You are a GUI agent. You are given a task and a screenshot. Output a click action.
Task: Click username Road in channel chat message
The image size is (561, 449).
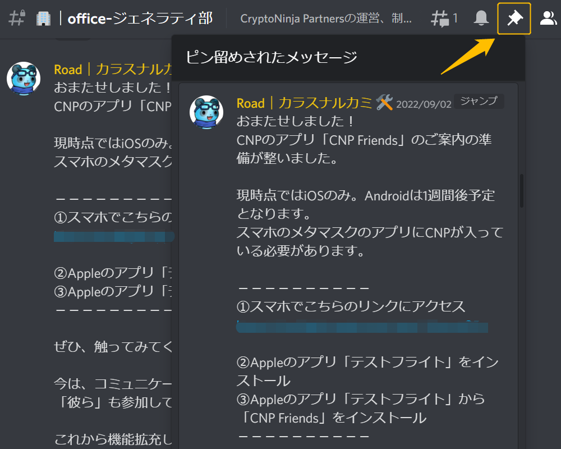click(x=113, y=70)
